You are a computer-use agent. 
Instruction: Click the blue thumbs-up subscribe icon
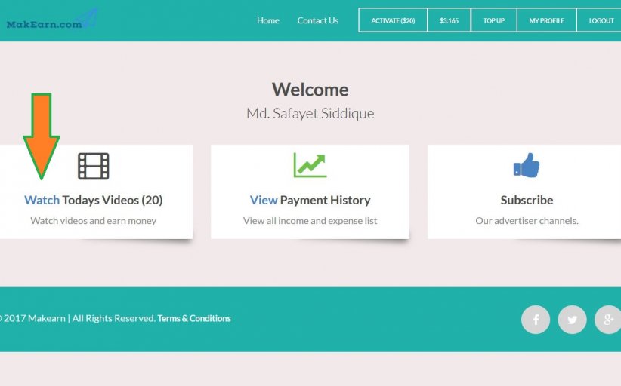pyautogui.click(x=527, y=165)
